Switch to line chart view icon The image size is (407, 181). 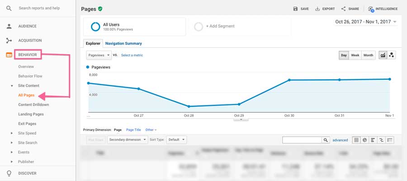383,55
